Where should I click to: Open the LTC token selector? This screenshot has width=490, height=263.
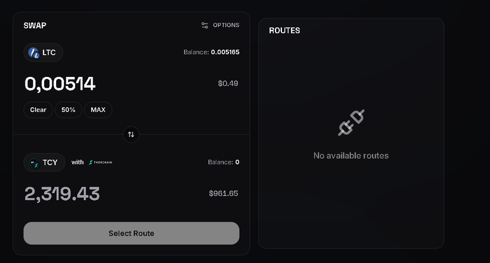43,52
